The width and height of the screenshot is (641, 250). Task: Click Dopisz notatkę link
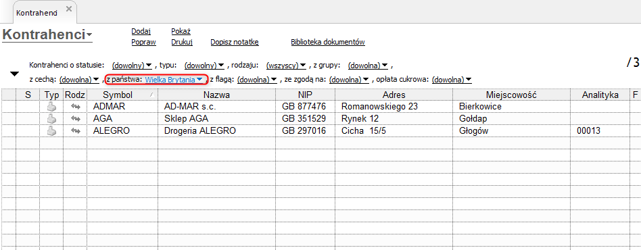235,42
